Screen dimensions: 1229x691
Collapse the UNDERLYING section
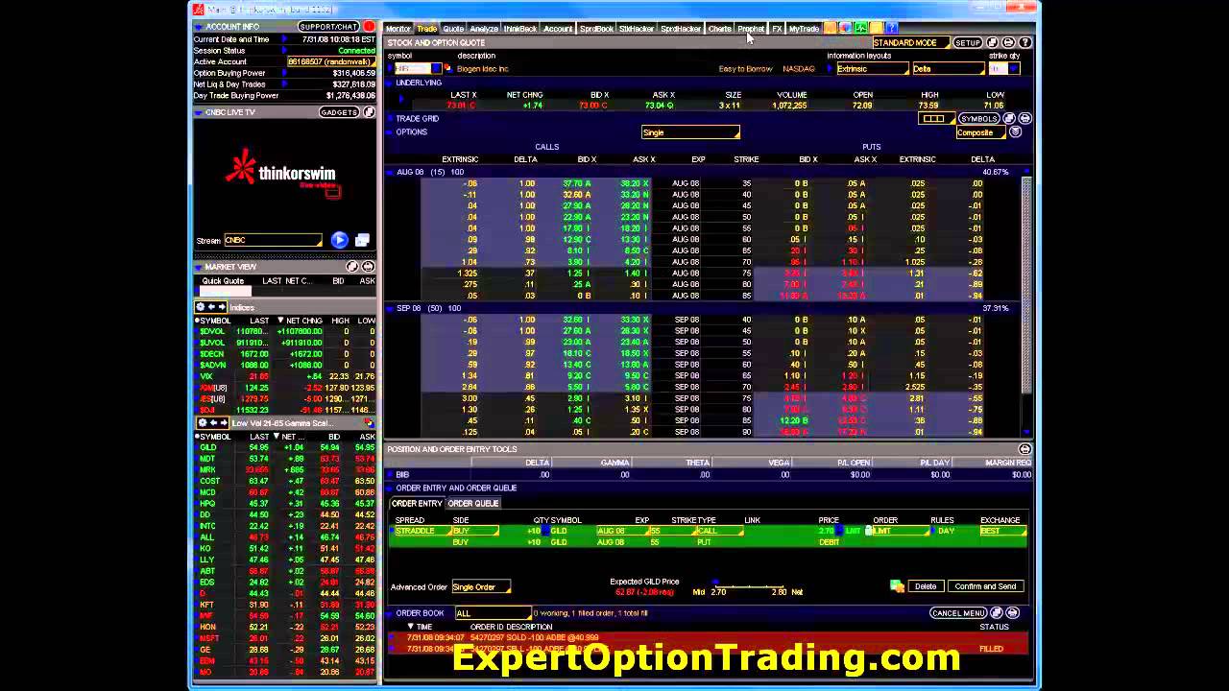tap(391, 83)
